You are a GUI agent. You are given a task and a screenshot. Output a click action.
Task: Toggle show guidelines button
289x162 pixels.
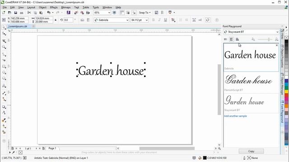[x=134, y=13]
